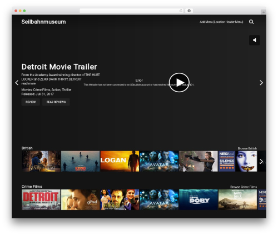Screen dimensions: 278x235
Task: Mute the trailer with speaker button
Action: [x=254, y=40]
